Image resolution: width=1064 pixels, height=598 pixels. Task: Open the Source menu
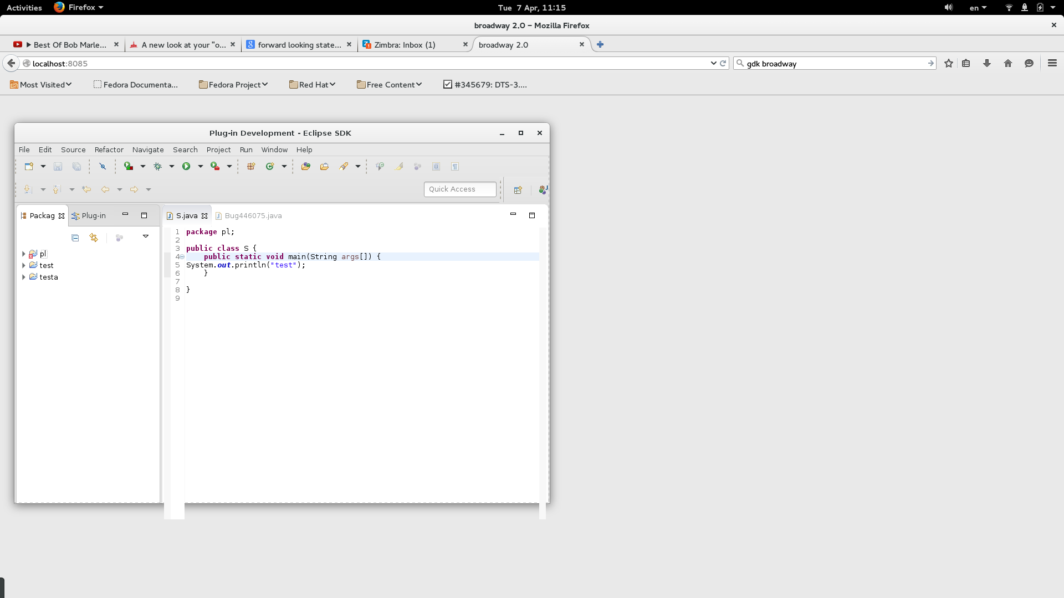coord(73,149)
